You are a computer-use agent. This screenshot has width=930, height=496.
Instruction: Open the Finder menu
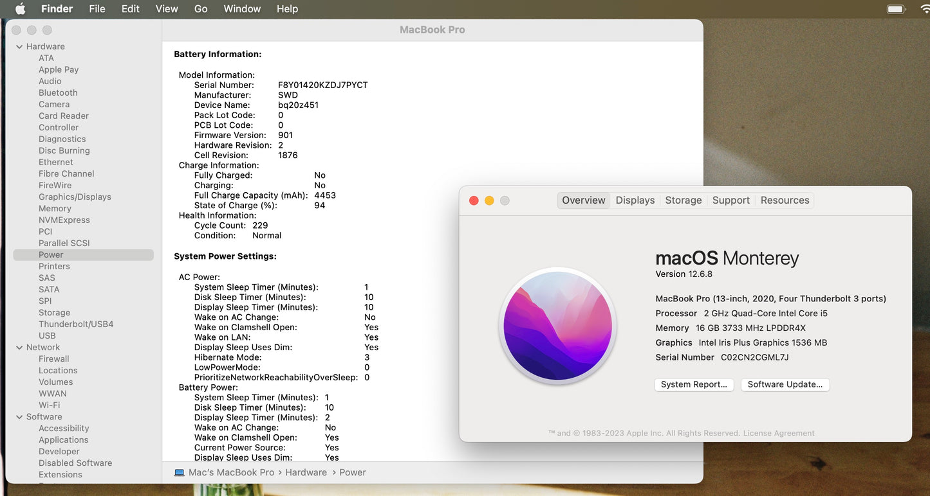(57, 9)
